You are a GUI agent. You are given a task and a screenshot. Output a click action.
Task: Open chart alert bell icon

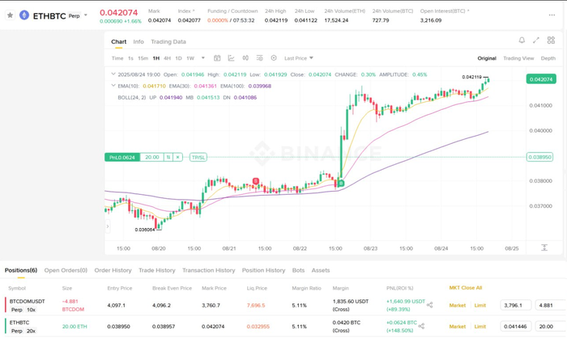tap(522, 40)
